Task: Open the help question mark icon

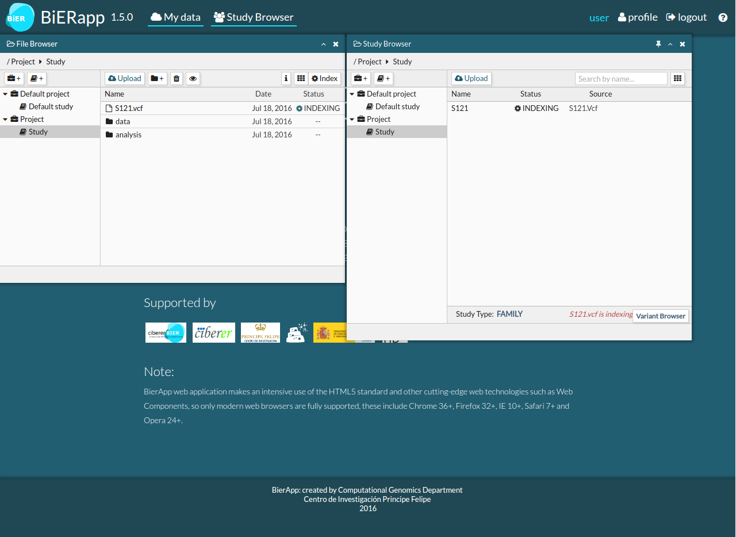Action: click(x=723, y=17)
